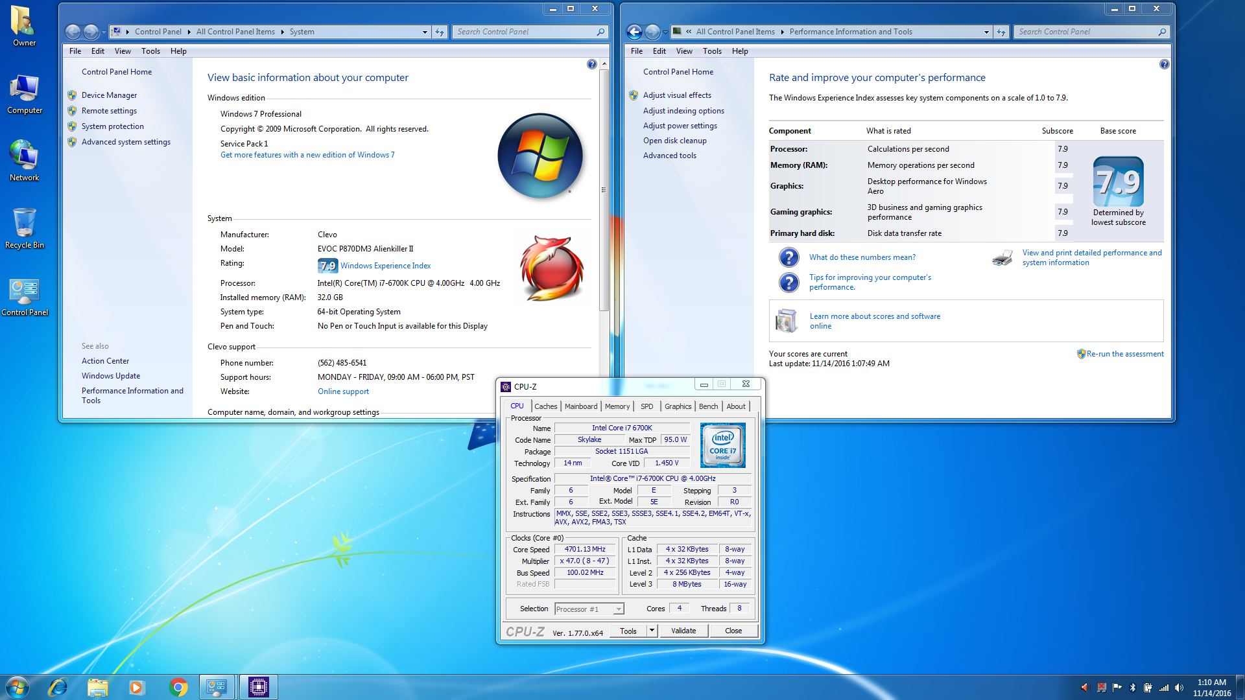Switch to the Memory tab in CPU-Z

point(617,406)
